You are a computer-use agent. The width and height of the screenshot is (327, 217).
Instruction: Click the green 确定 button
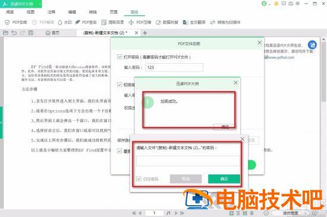tap(224, 179)
